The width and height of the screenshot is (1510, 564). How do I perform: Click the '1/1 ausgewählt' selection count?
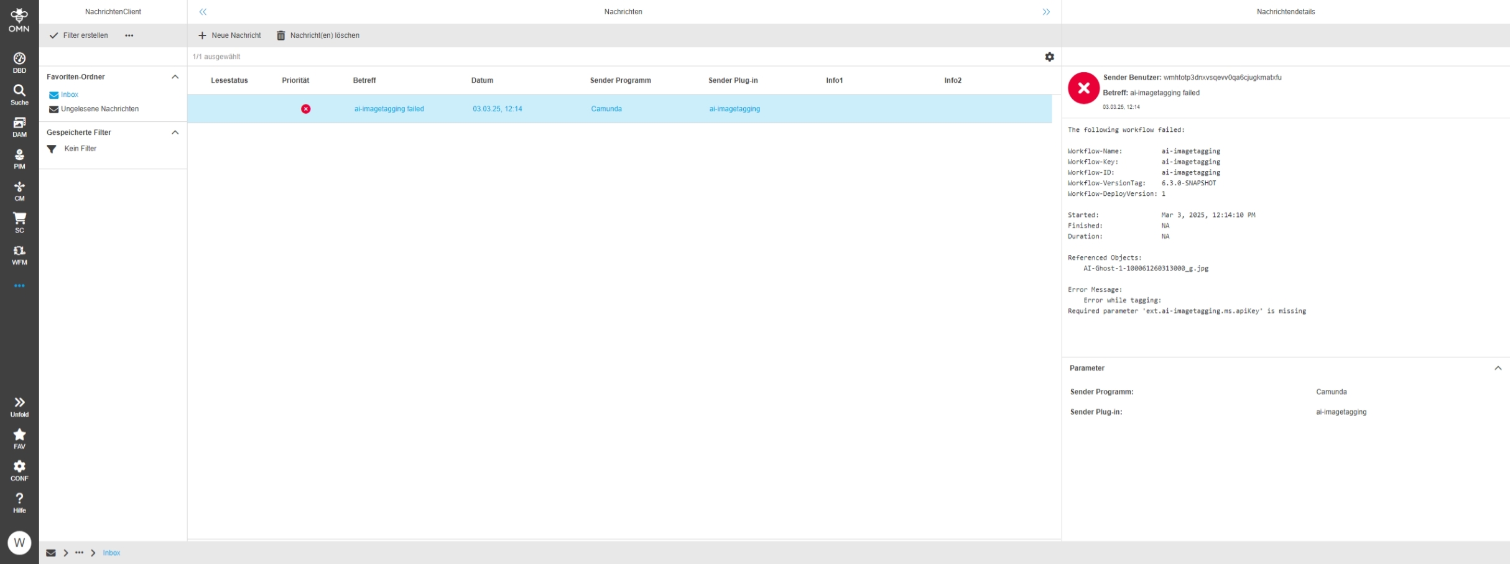coord(216,57)
